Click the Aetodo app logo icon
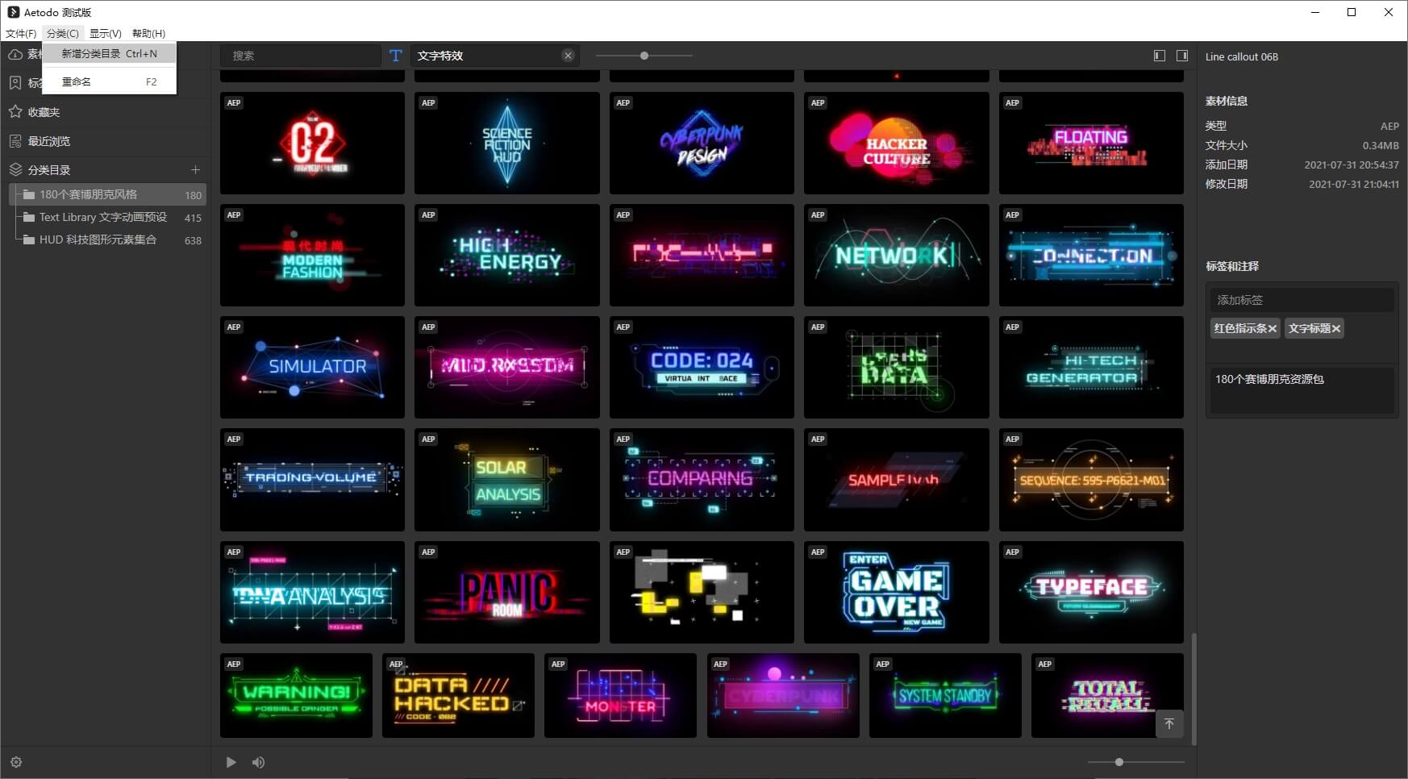The image size is (1408, 779). (x=14, y=12)
